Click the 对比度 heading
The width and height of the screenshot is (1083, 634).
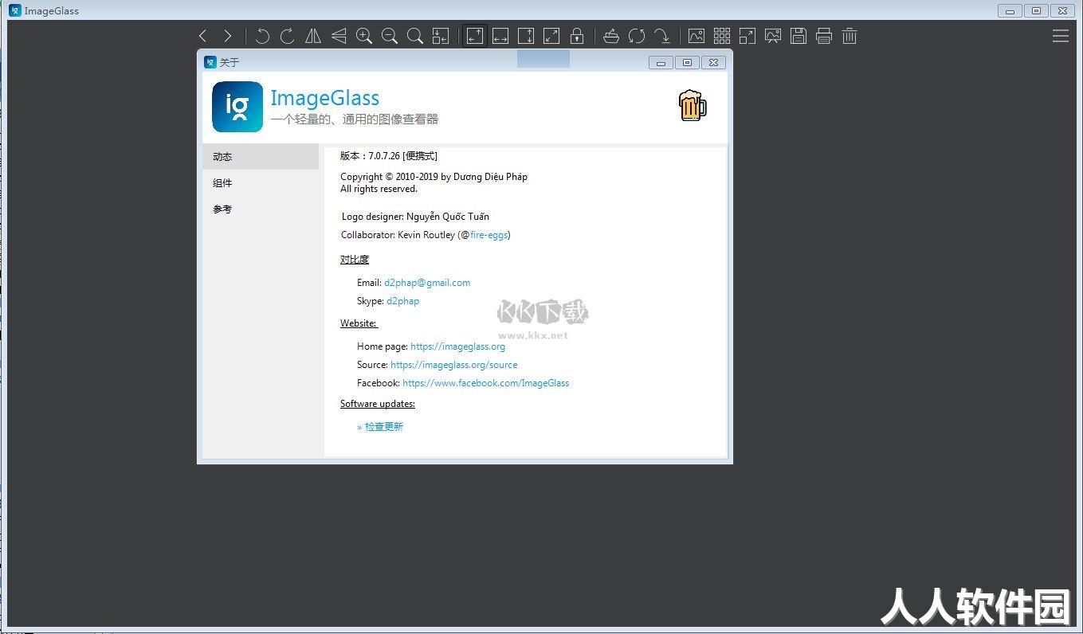coord(355,260)
